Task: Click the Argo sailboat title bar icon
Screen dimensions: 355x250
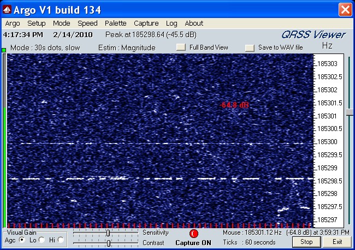Action: 7,9
